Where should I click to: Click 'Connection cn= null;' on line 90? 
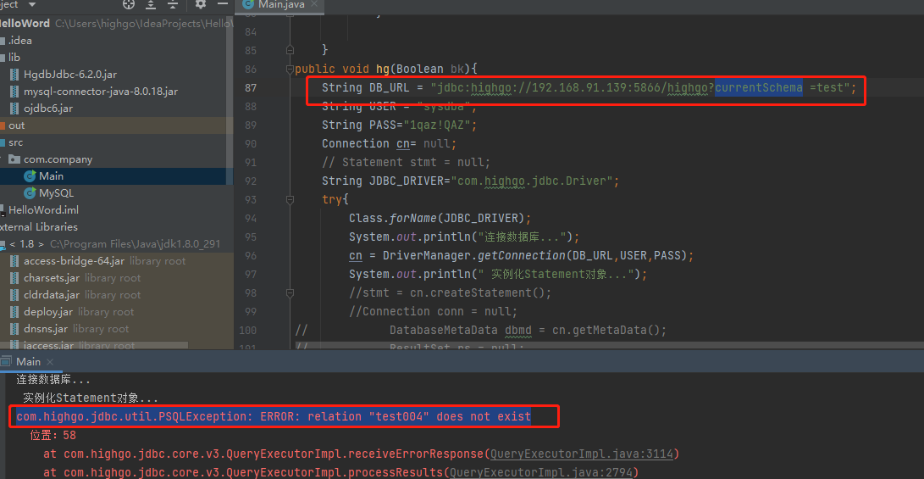point(389,144)
